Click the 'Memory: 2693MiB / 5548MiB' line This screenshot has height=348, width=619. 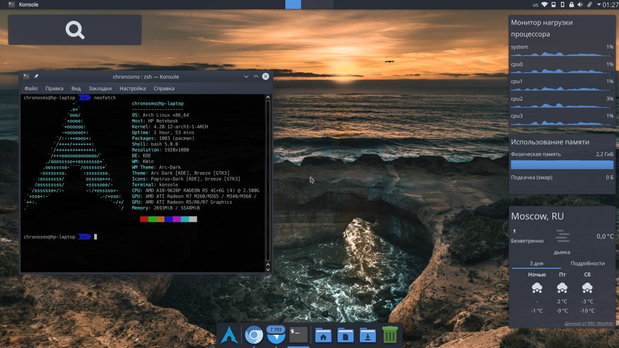point(166,208)
